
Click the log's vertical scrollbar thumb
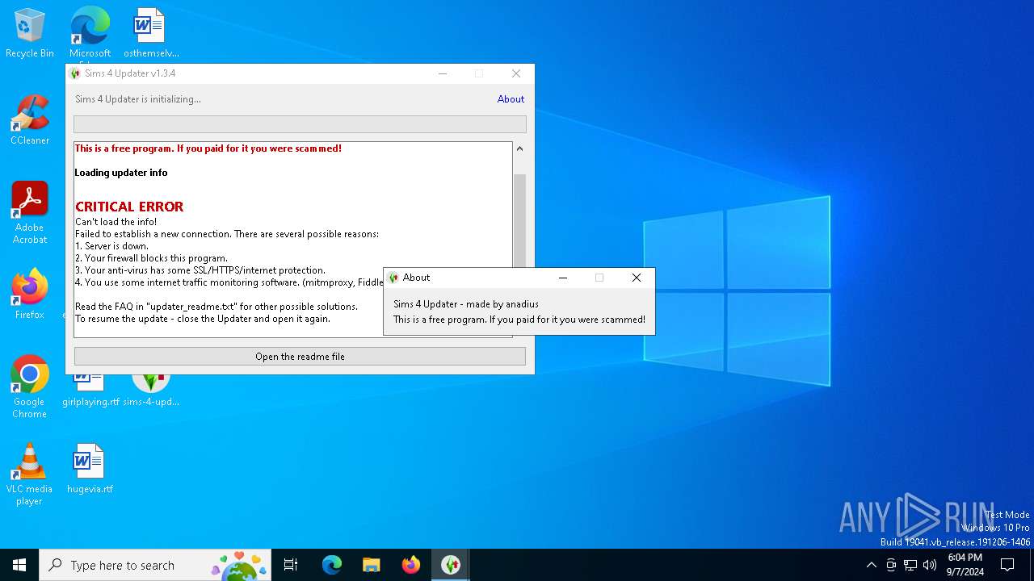coord(519,220)
